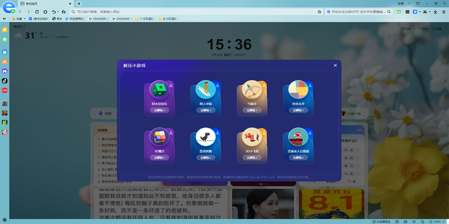Open the translate tool dropdown arrow
The height and width of the screenshot is (224, 449).
tap(420, 12)
